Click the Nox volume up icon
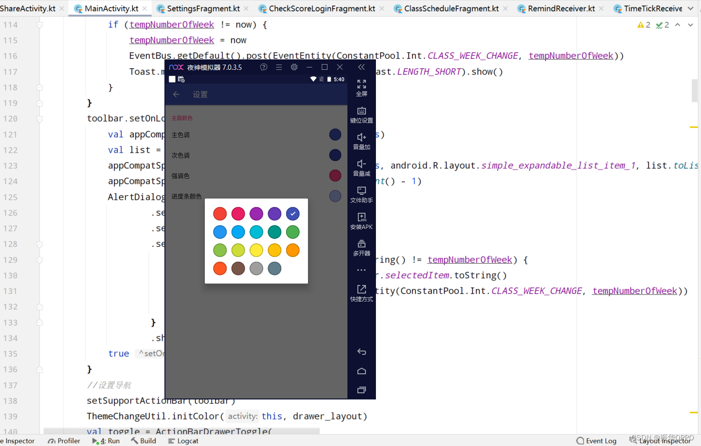This screenshot has height=446, width=701. point(362,138)
